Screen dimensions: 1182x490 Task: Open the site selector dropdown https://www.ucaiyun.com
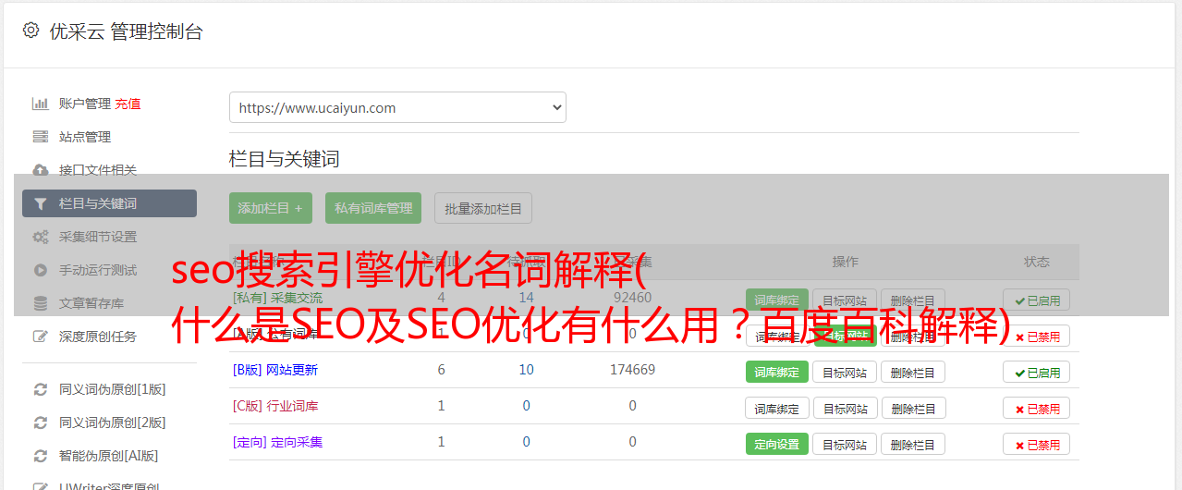(x=397, y=107)
